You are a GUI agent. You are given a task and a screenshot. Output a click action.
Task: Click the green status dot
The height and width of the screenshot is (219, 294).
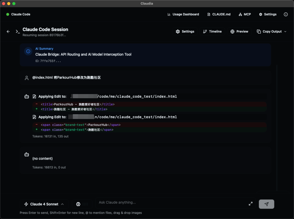[8, 14]
